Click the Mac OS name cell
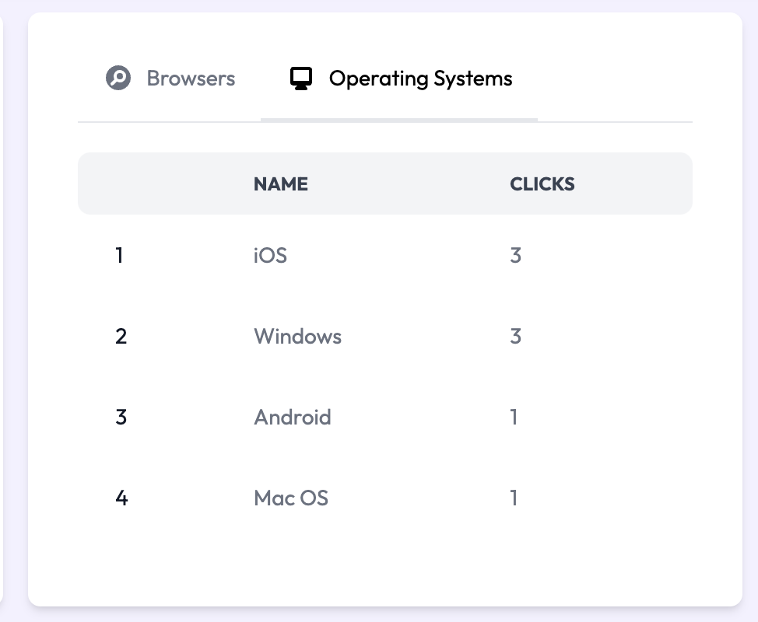Viewport: 758px width, 622px height. [x=291, y=498]
